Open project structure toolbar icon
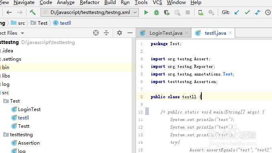This screenshot has width=272, height=153. 201,13
